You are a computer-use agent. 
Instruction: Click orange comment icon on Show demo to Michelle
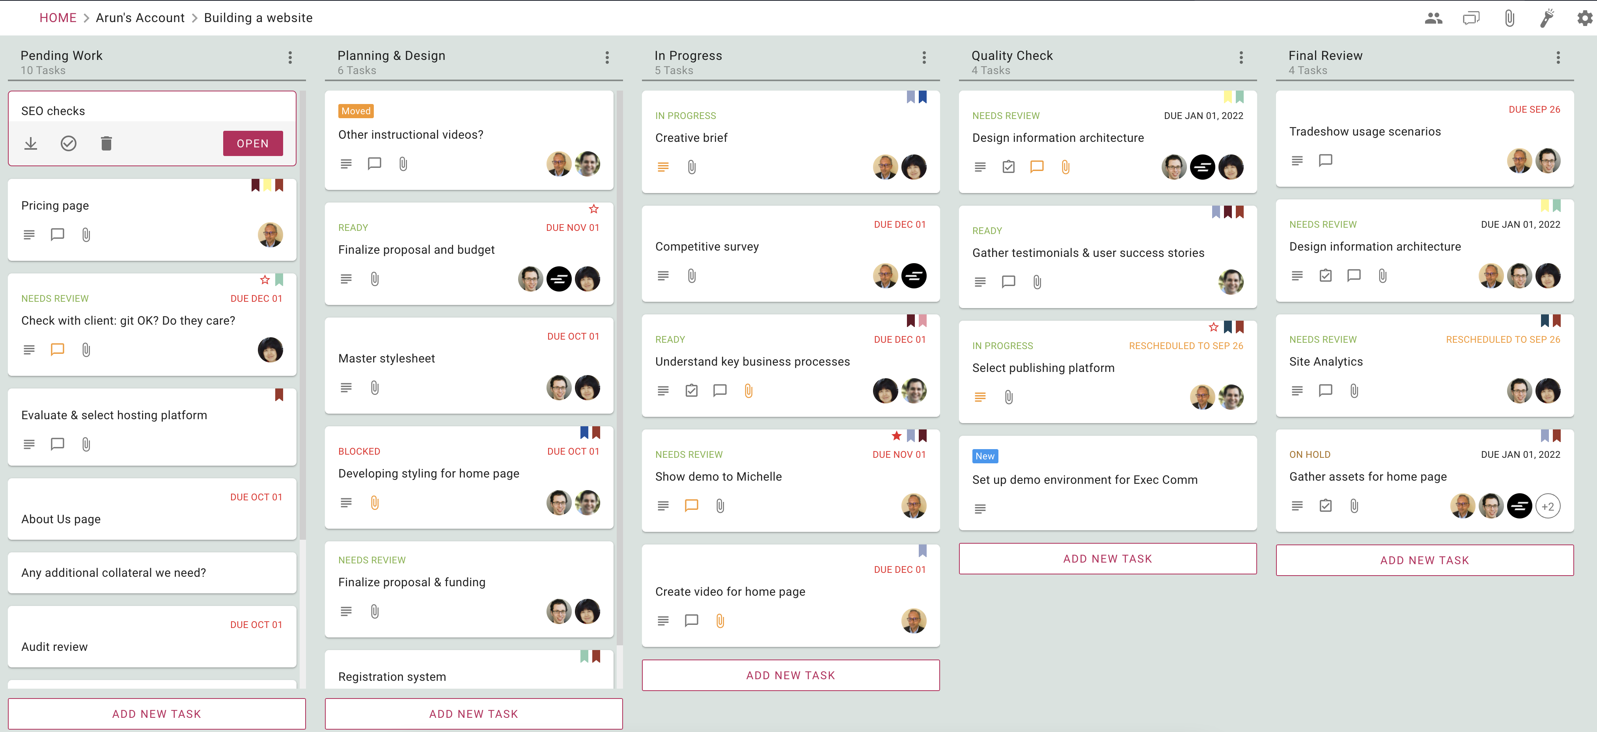tap(692, 506)
